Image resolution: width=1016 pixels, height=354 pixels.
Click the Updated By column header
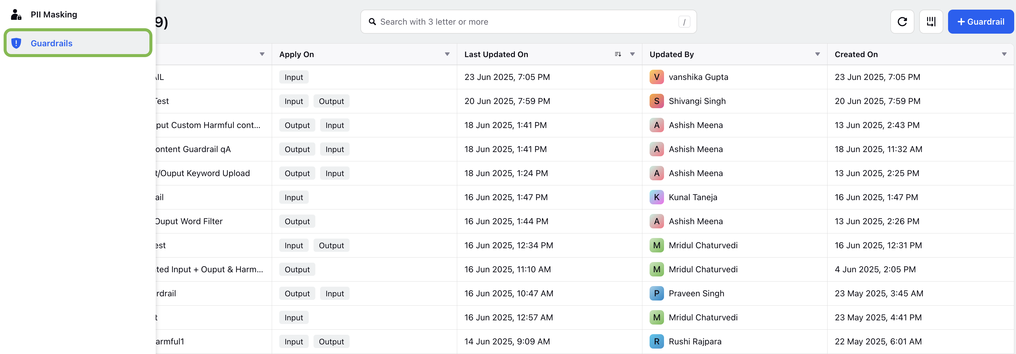click(x=671, y=54)
